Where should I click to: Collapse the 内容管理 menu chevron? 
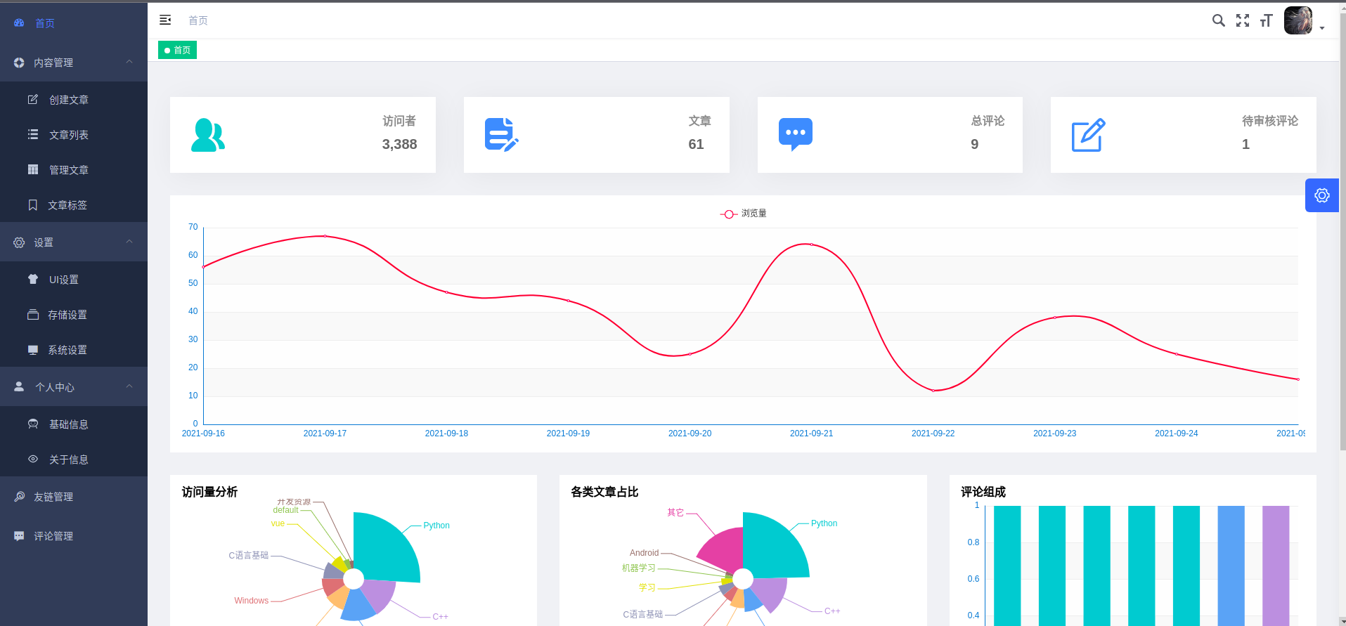click(129, 62)
